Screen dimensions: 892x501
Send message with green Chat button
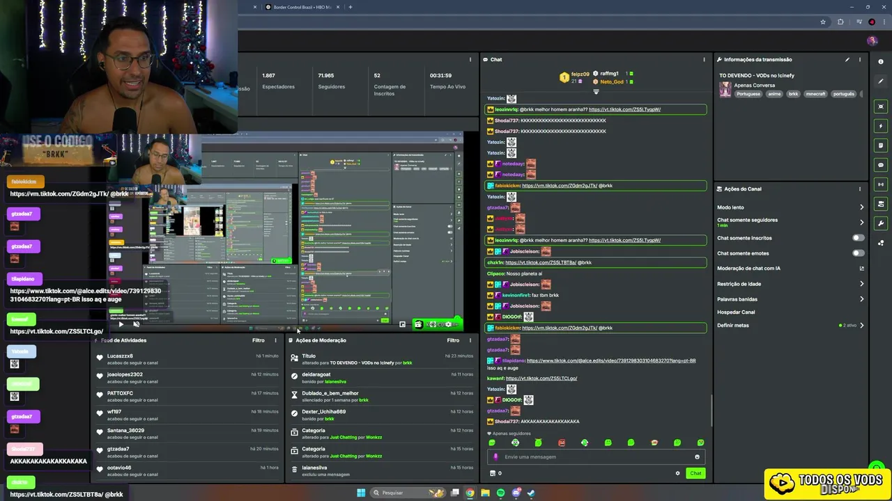(695, 473)
